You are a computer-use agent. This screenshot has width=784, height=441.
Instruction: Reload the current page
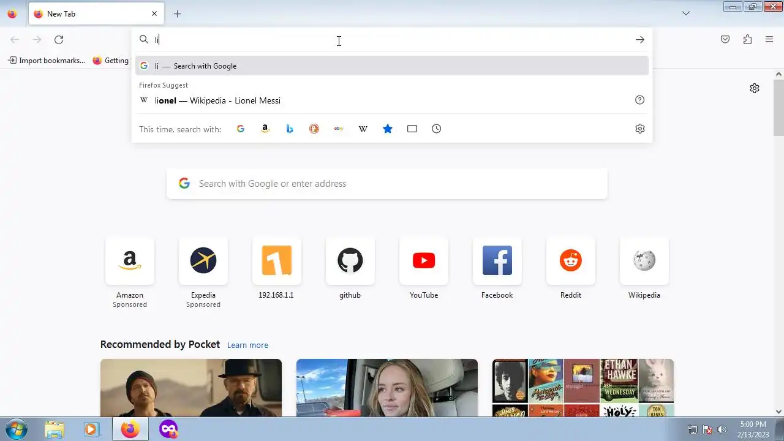click(x=59, y=40)
